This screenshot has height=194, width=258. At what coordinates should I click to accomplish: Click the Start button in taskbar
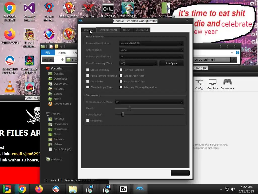[x=7, y=189]
